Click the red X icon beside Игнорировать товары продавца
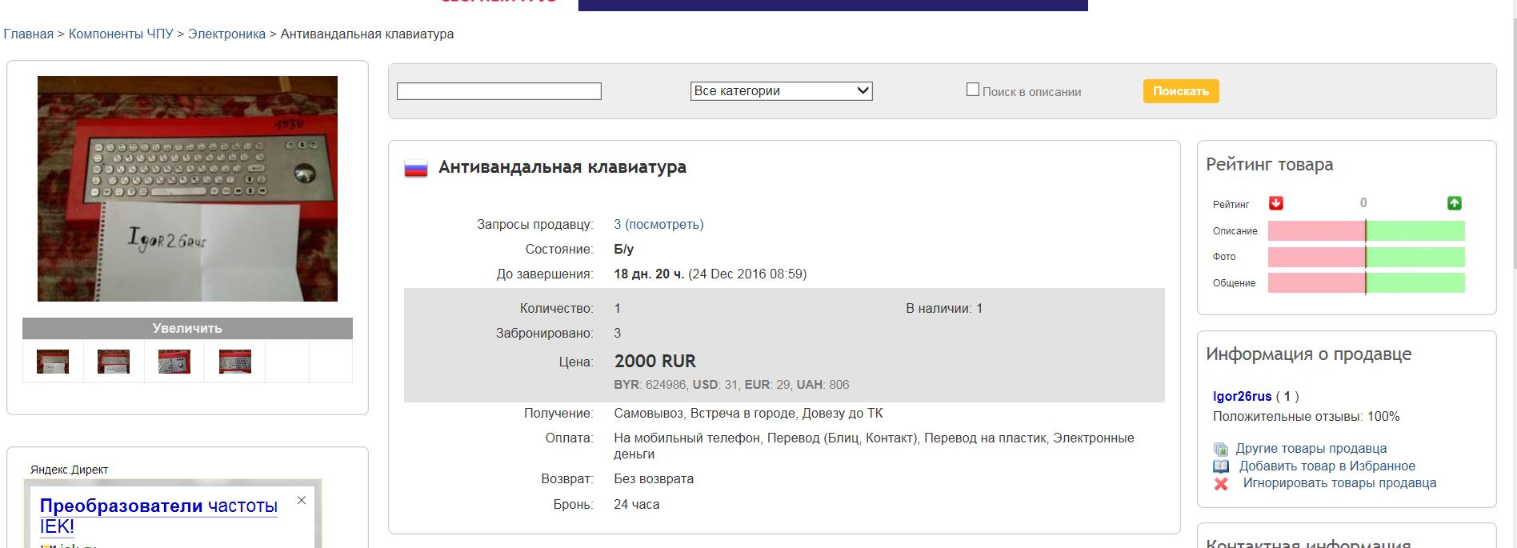 [1221, 483]
